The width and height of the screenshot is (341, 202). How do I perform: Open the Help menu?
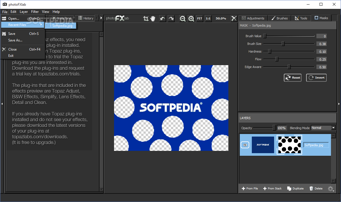click(56, 12)
